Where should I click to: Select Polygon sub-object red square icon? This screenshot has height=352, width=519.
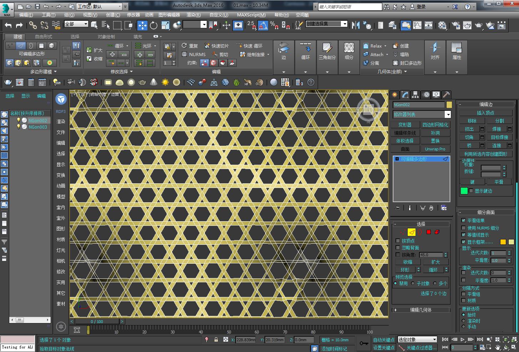pos(429,232)
